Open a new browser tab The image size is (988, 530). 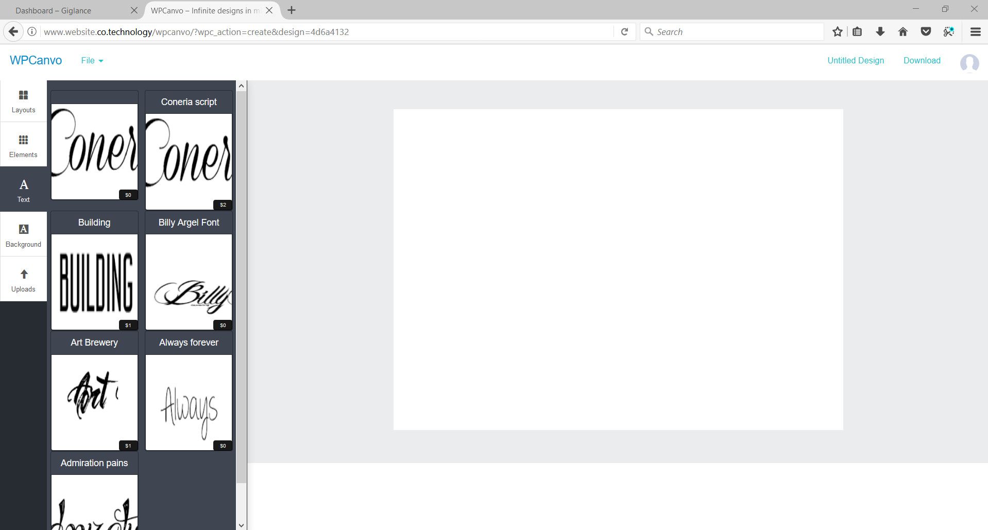(292, 10)
